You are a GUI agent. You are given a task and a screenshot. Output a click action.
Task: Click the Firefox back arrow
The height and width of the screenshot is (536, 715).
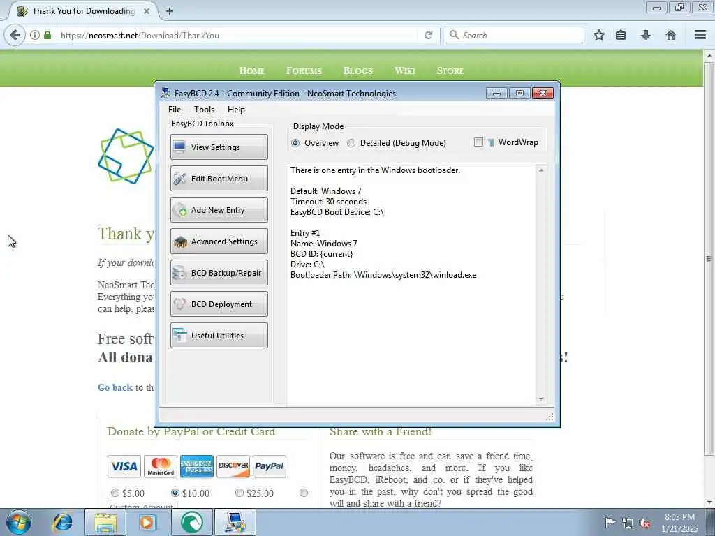coord(15,35)
